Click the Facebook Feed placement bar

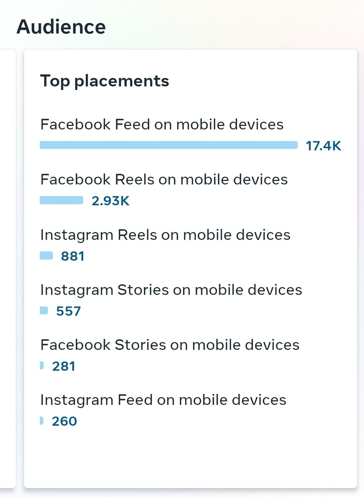pos(168,145)
